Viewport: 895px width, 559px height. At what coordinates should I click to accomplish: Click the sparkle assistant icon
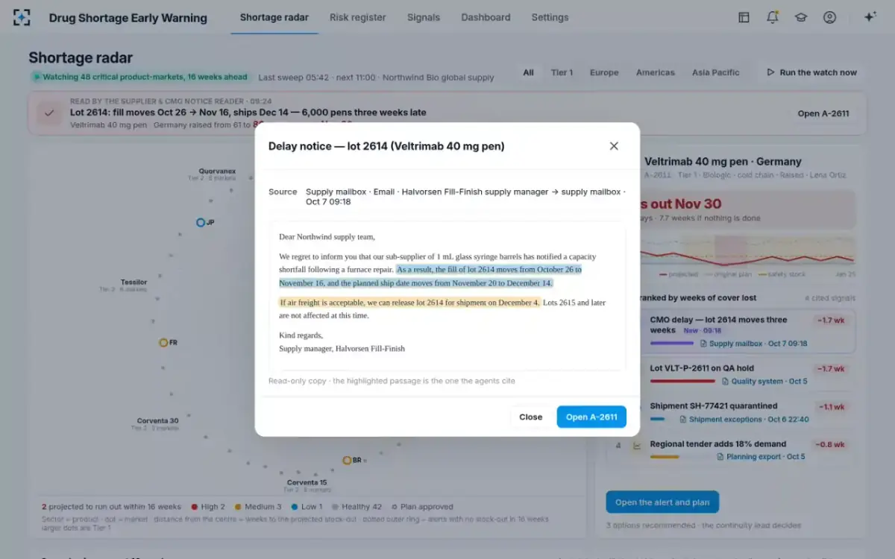point(870,17)
